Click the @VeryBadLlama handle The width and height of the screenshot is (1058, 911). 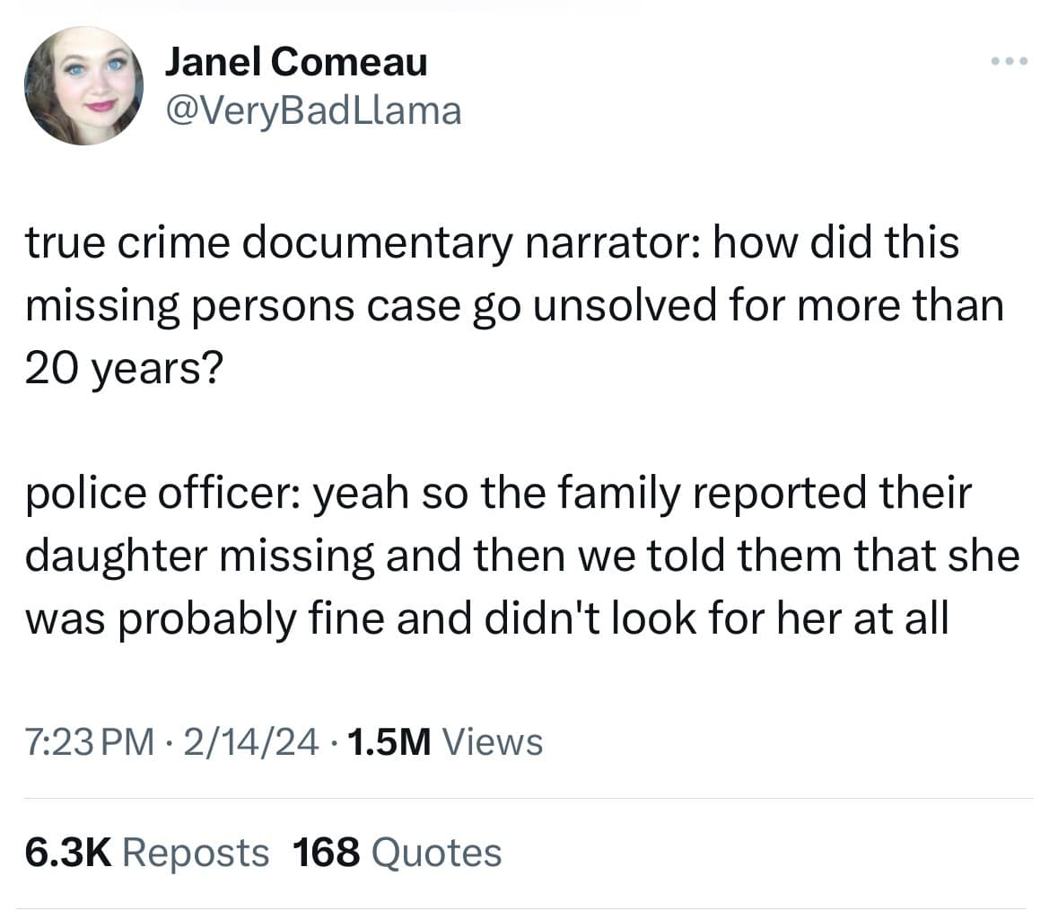(x=312, y=109)
